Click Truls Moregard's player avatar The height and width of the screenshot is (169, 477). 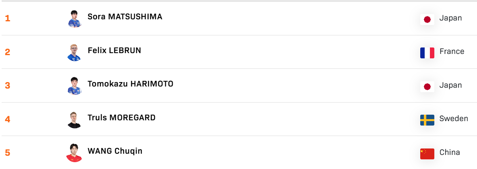(x=74, y=120)
